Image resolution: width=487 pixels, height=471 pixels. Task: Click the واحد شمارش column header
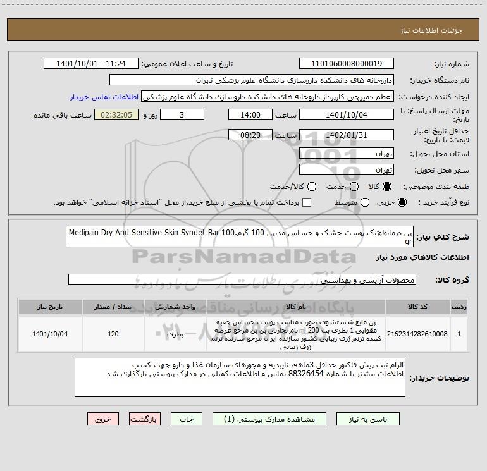[175, 307]
